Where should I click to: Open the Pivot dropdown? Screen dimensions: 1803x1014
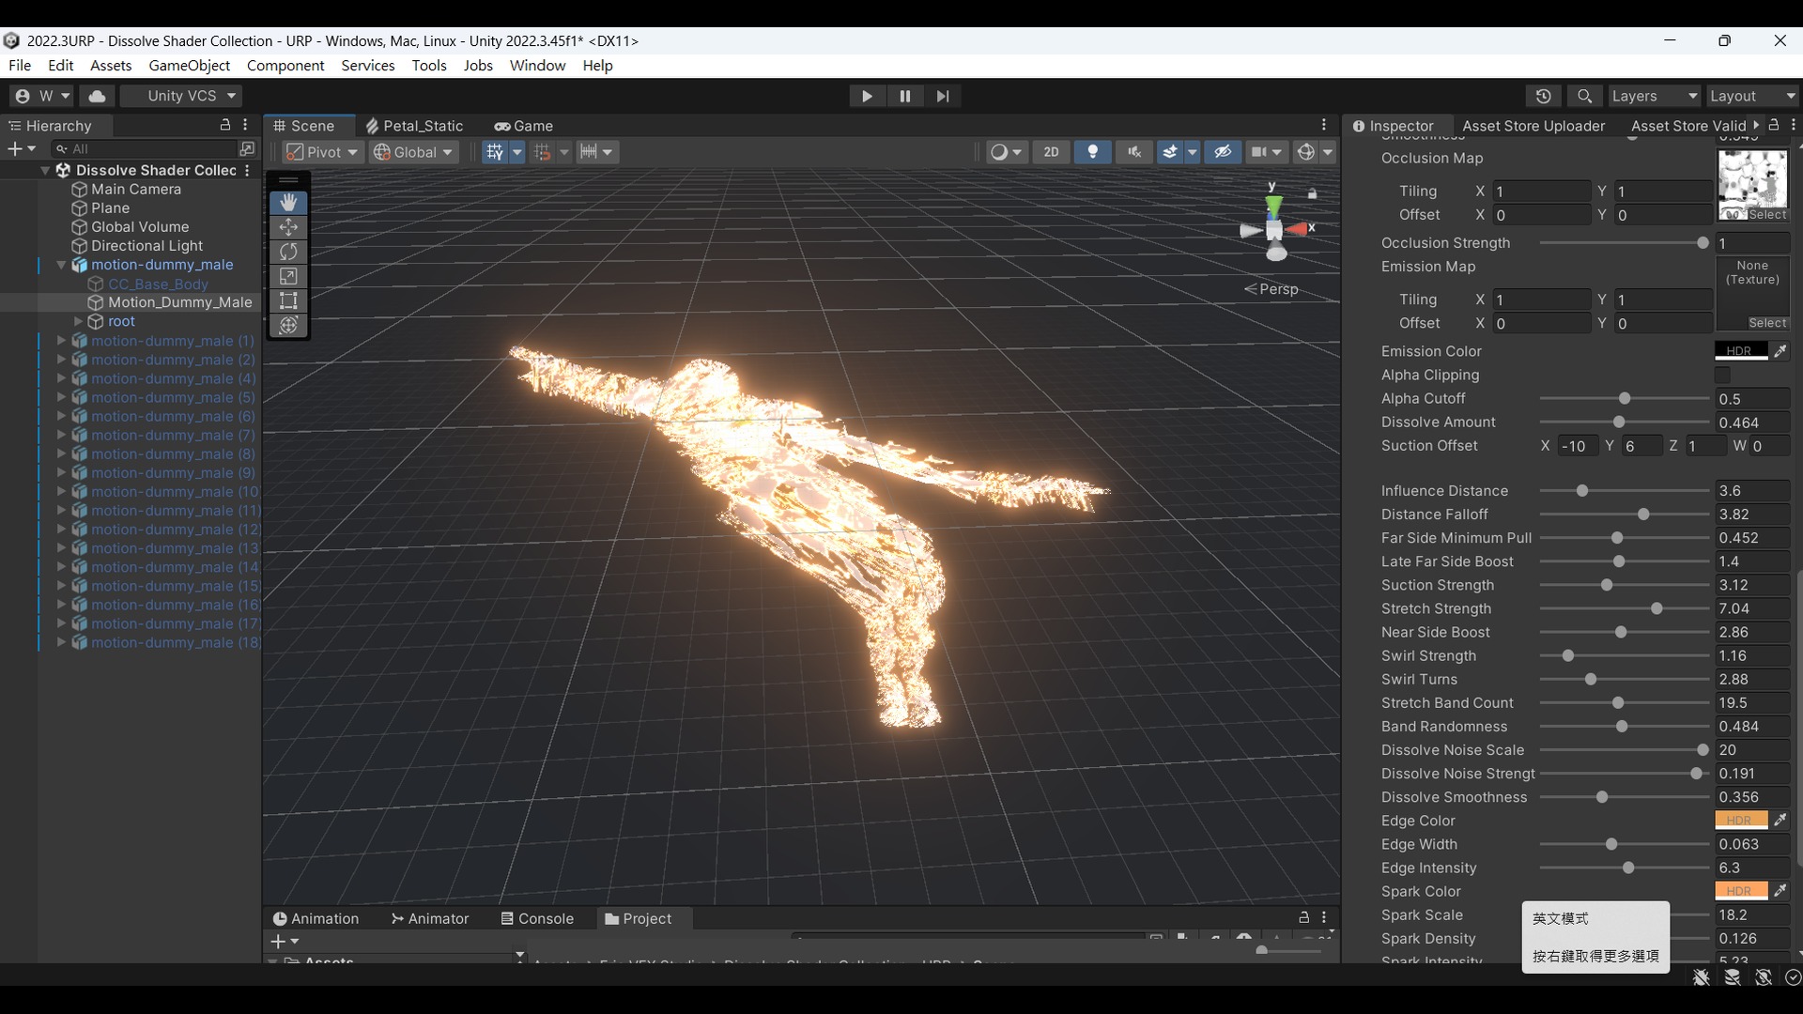(x=323, y=152)
